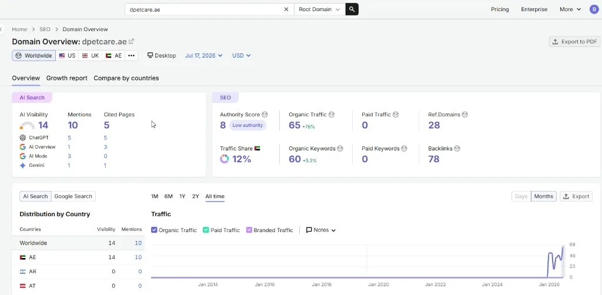602x295 pixels.
Task: Switch to AI Search toggle
Action: click(35, 196)
